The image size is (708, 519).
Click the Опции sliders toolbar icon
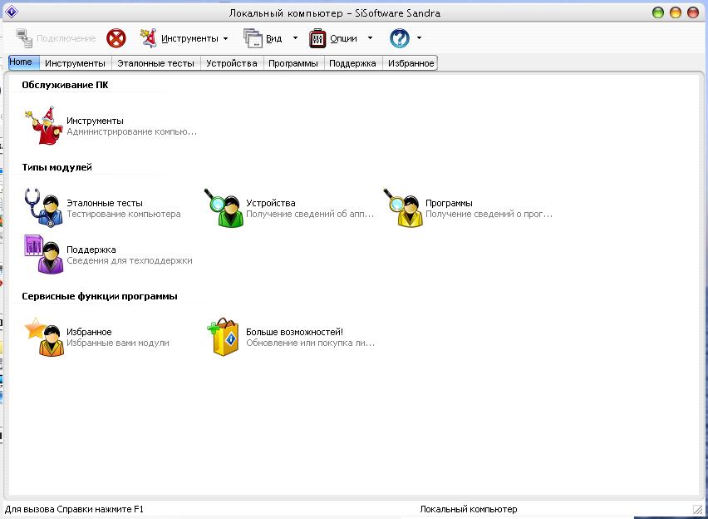317,38
